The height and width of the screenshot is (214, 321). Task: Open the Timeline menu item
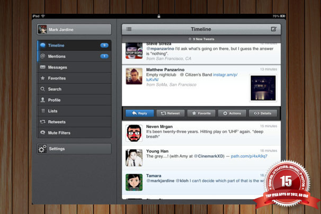point(74,45)
